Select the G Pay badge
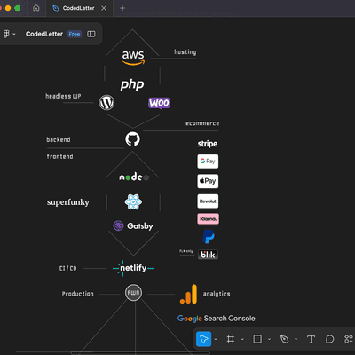 point(208,162)
